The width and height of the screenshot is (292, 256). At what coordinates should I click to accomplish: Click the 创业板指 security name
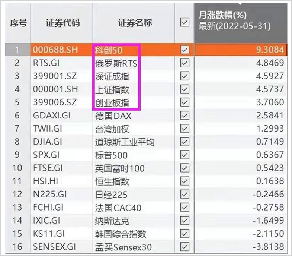point(112,102)
